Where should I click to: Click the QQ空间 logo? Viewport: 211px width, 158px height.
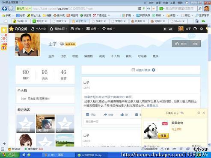click(x=18, y=29)
